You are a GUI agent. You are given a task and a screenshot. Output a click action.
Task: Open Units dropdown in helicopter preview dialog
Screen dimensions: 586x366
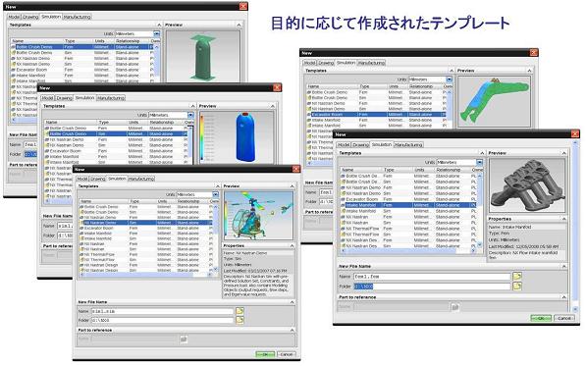215,194
